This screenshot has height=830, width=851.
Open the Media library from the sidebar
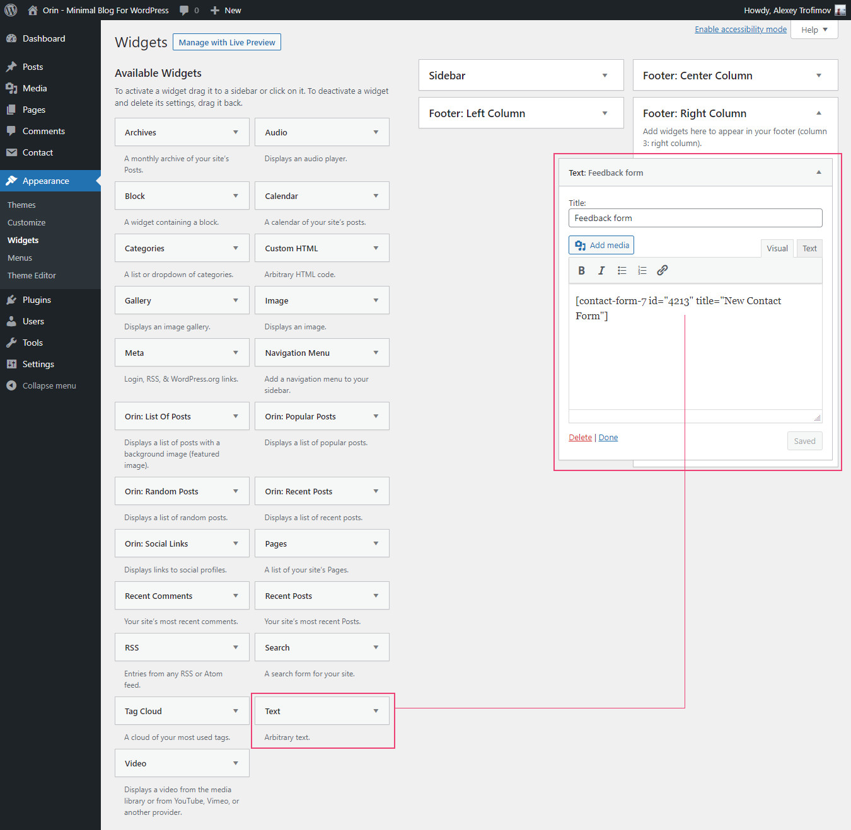point(33,88)
